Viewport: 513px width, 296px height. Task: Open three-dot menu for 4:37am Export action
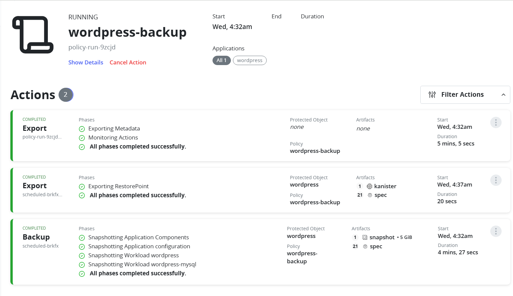point(496,180)
